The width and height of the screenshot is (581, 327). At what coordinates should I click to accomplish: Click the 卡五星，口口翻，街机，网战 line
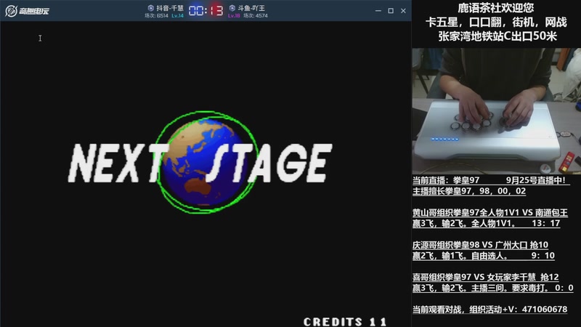pyautogui.click(x=496, y=23)
